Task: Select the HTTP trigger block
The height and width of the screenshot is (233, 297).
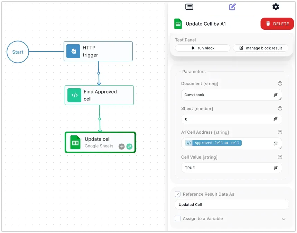Action: pos(98,51)
